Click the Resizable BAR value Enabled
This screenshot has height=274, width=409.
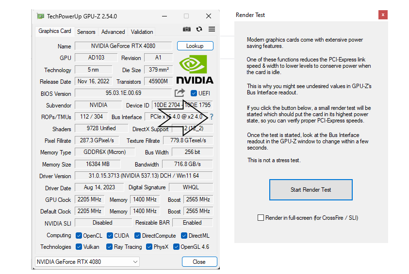tap(193, 223)
